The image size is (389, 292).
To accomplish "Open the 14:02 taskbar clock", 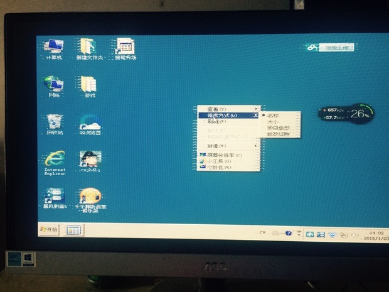I will coord(376,235).
